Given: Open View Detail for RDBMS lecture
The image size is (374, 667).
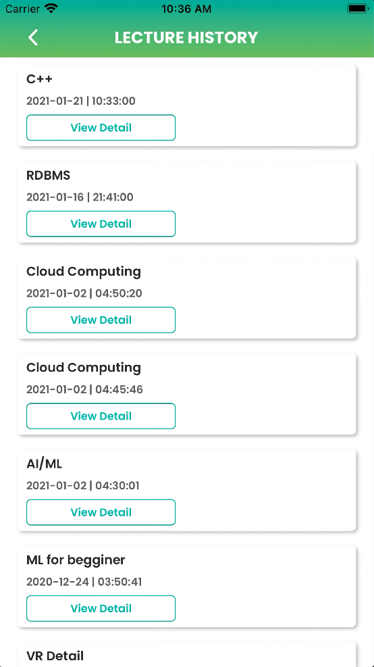Looking at the screenshot, I should pos(101,224).
